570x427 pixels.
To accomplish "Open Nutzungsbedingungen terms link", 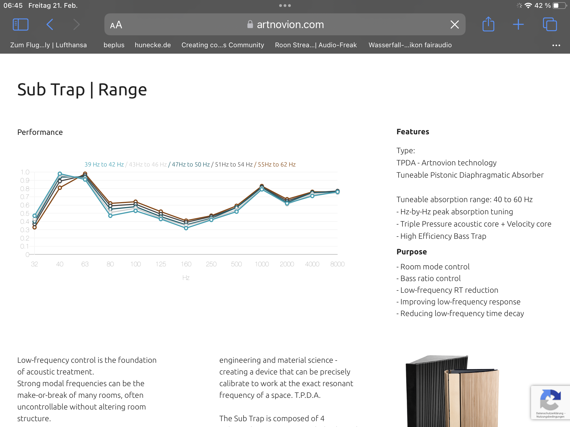I will click(x=550, y=417).
